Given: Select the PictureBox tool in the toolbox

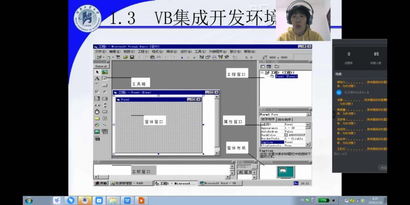Looking at the screenshot, I should [x=105, y=72].
